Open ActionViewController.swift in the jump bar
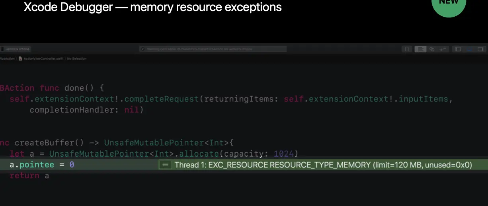 point(41,58)
